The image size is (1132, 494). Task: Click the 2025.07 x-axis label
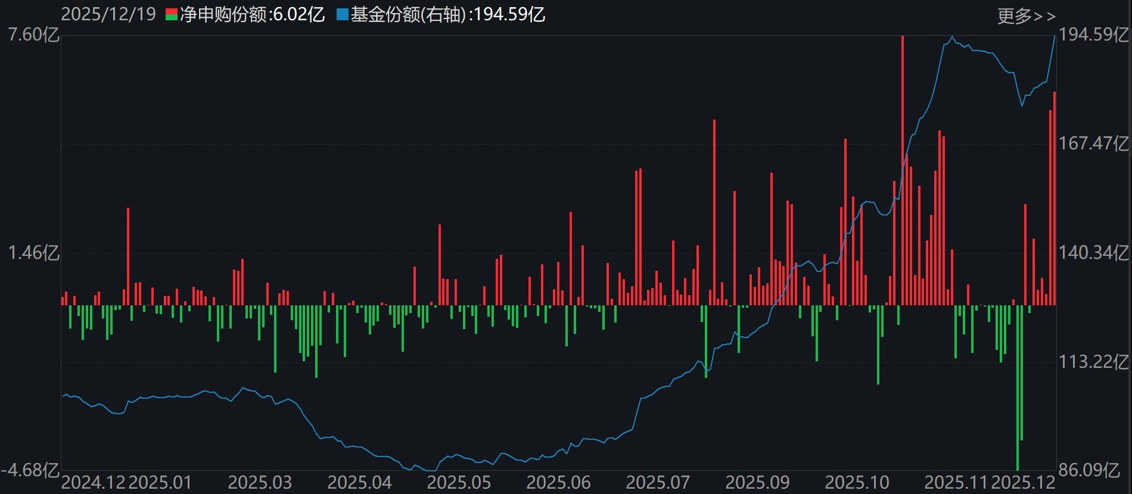pyautogui.click(x=658, y=482)
